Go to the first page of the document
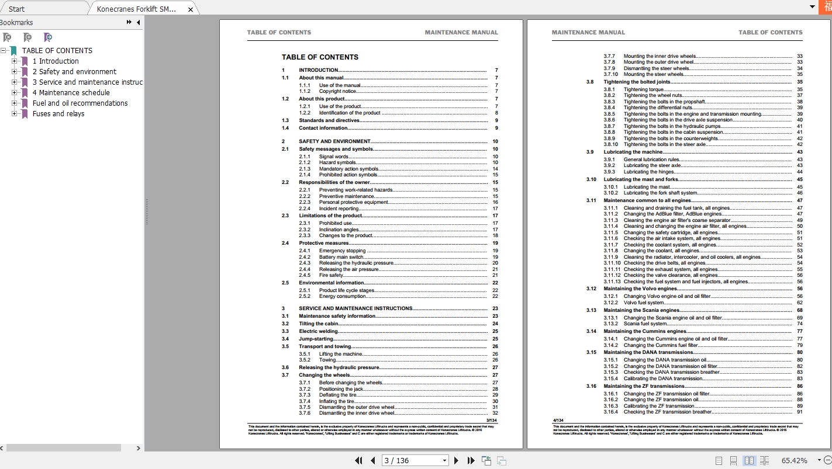 click(359, 460)
